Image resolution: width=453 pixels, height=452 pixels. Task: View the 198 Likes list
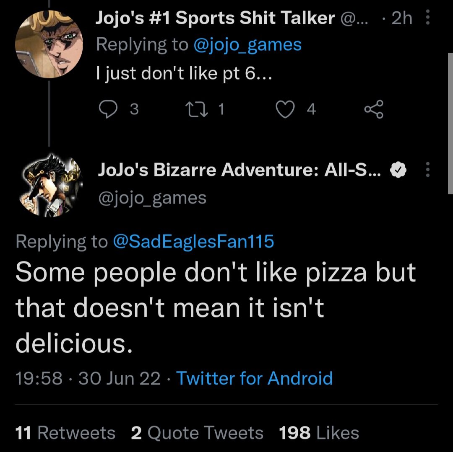319,433
